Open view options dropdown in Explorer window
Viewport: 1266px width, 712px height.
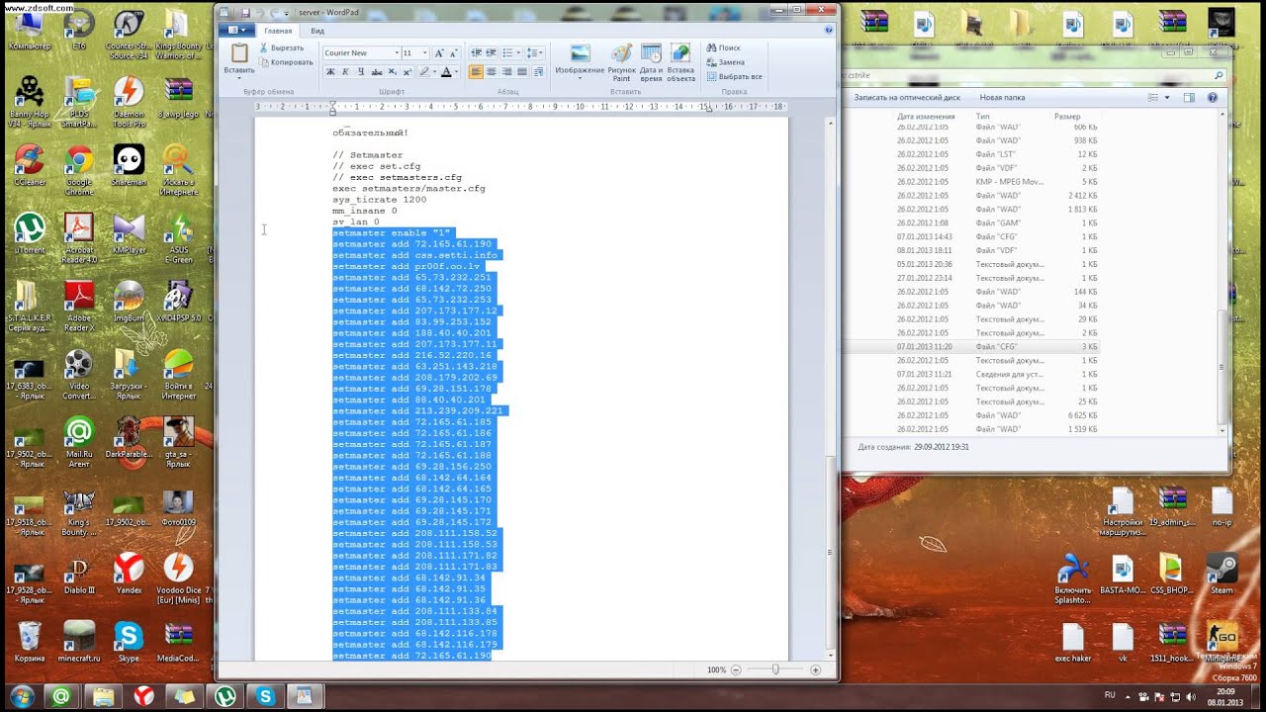[x=1167, y=98]
